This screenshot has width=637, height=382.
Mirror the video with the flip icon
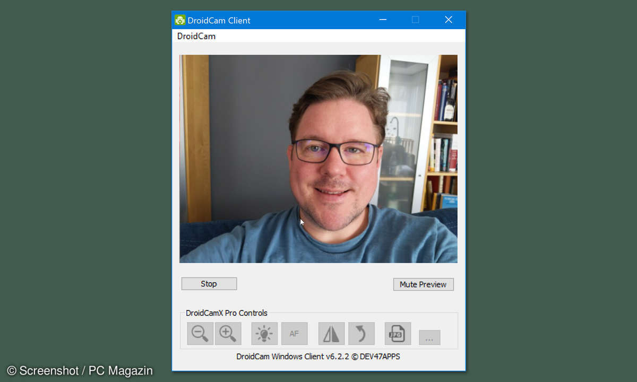(331, 334)
